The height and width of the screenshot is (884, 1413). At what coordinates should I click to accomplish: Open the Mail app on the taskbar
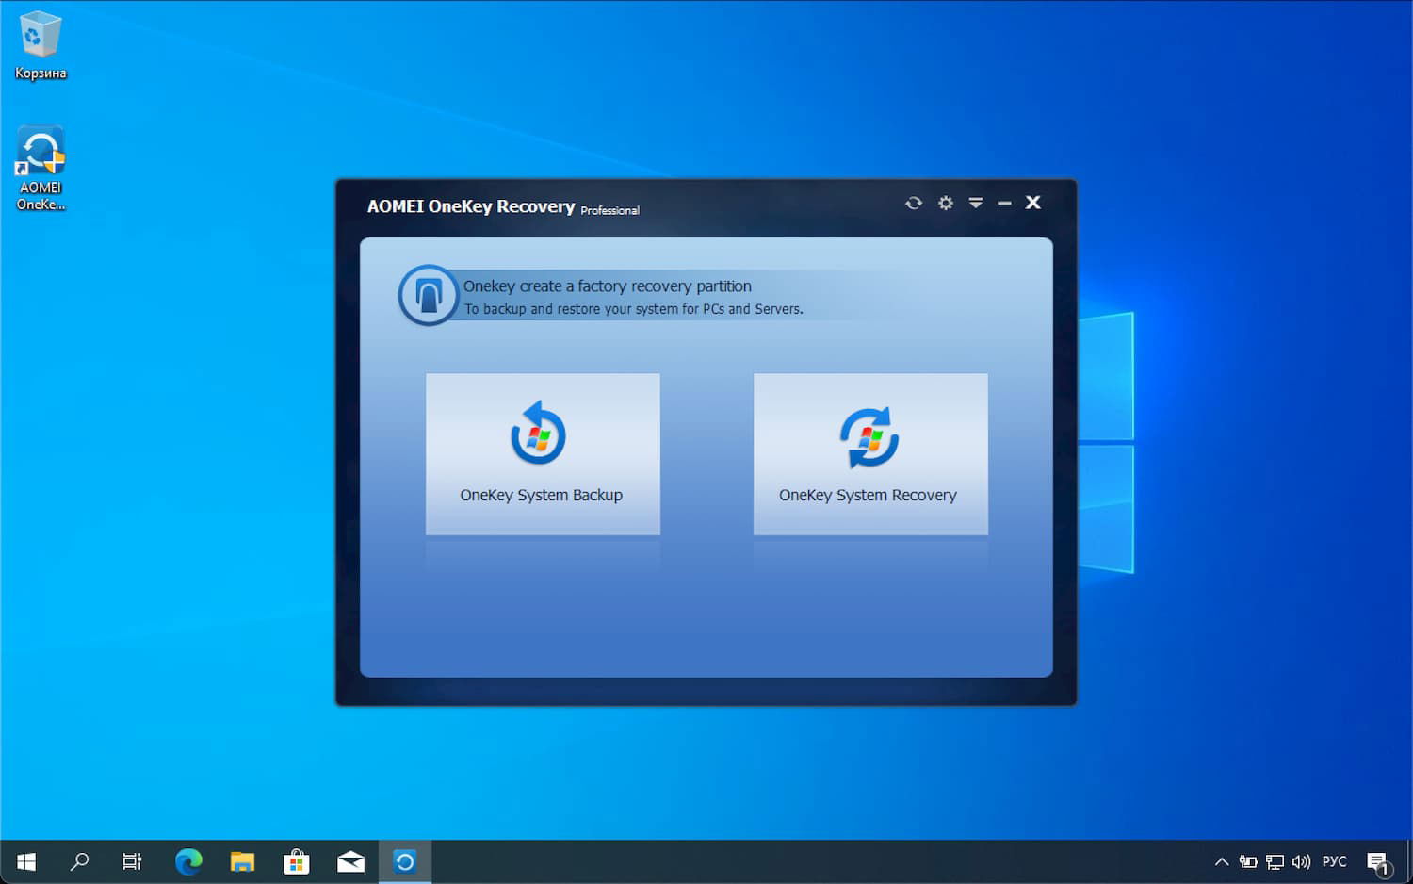[350, 860]
